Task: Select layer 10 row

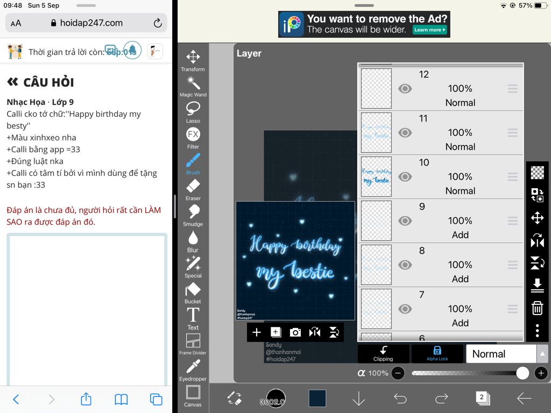Action: pos(441,176)
